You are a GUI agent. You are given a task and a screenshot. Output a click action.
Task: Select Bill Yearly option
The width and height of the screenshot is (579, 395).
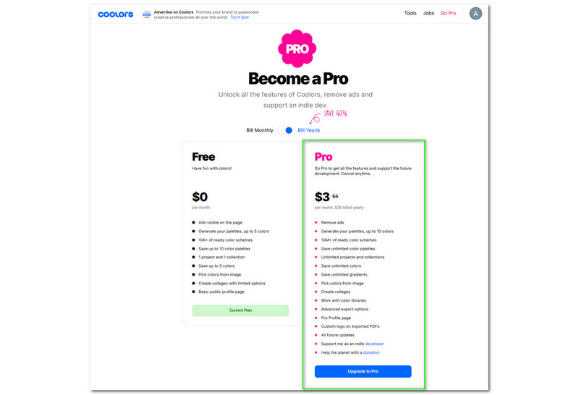tap(309, 130)
